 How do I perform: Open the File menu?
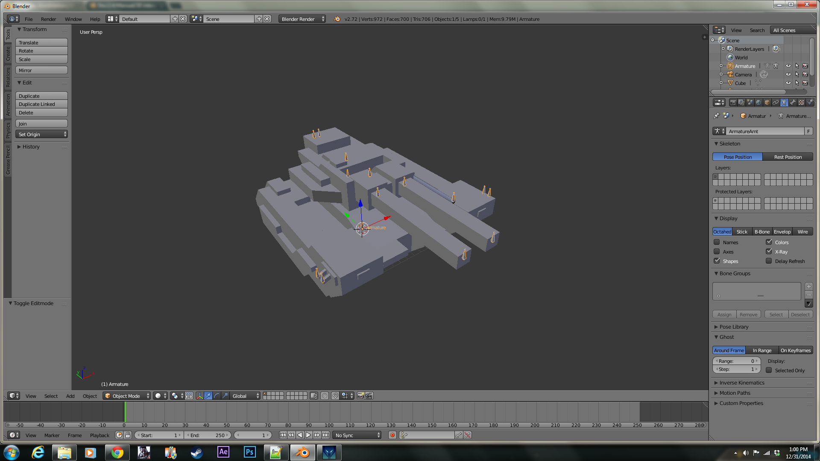coord(29,19)
